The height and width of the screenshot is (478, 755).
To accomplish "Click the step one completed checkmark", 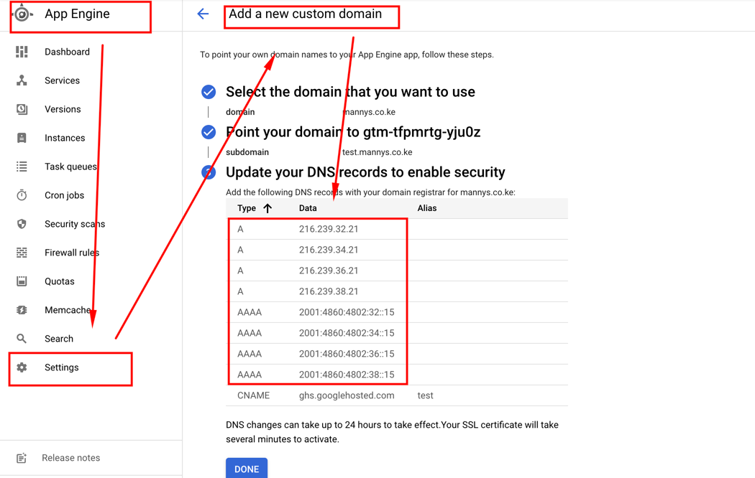I will pyautogui.click(x=209, y=92).
